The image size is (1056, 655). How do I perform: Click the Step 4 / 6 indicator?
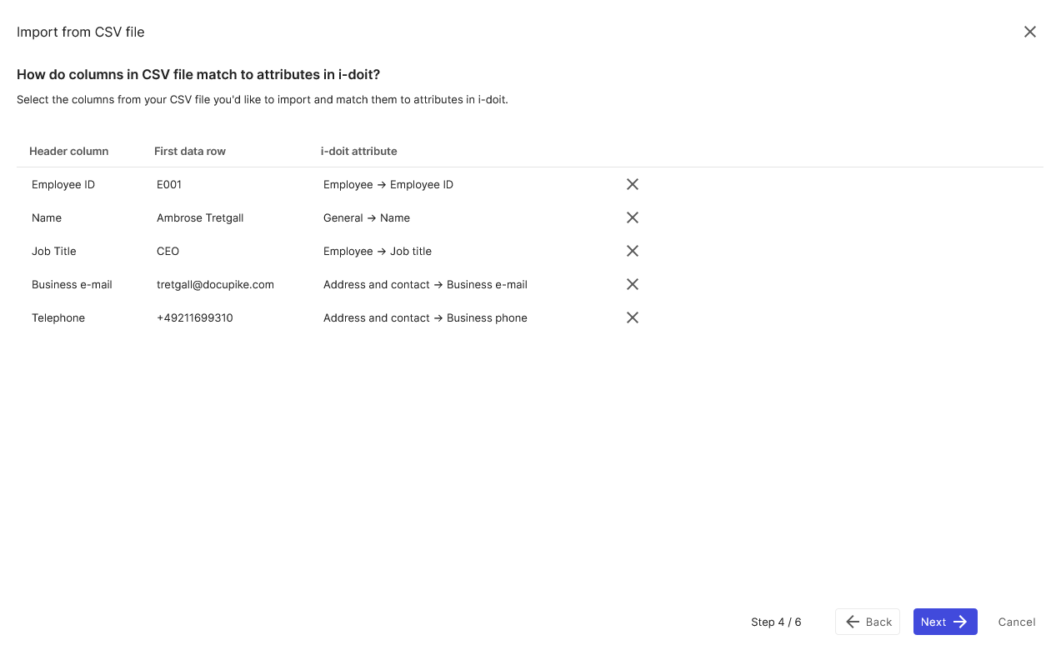point(776,622)
